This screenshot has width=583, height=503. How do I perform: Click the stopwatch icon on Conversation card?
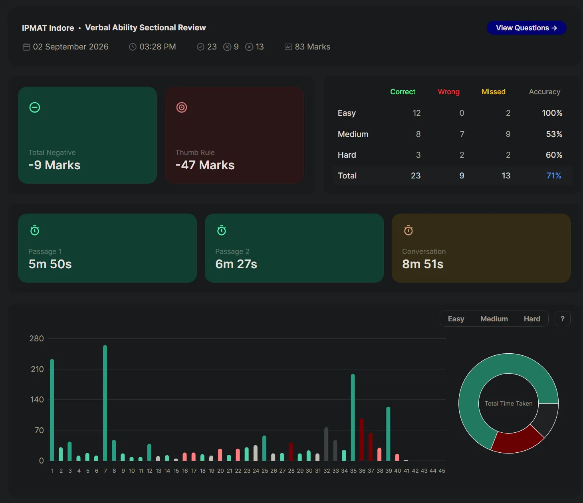click(408, 230)
